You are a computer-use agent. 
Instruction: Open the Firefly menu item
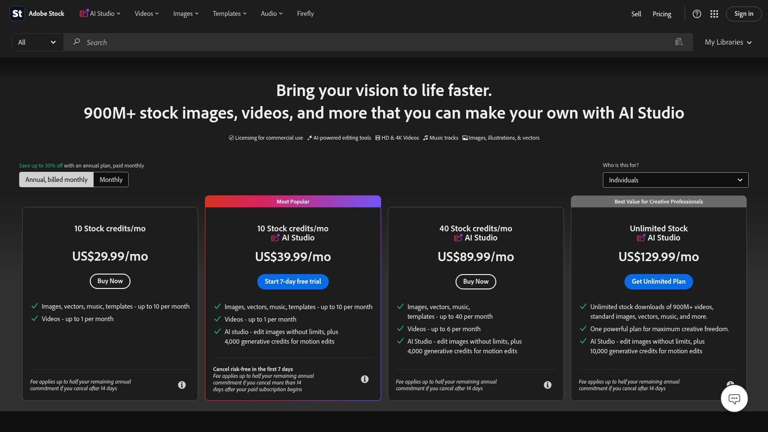click(305, 13)
